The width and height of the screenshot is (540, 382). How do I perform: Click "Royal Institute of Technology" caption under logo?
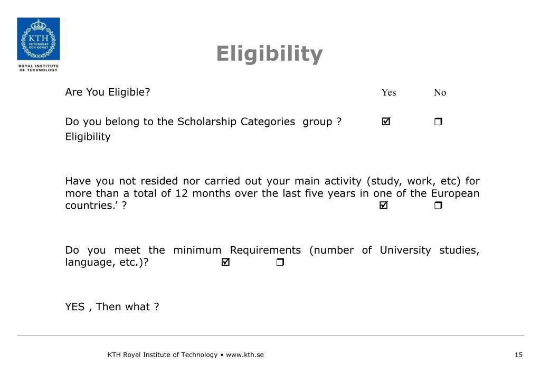pyautogui.click(x=38, y=68)
